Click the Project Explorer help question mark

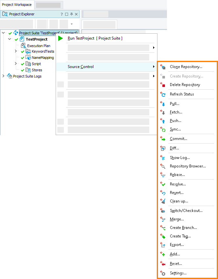point(62,14)
